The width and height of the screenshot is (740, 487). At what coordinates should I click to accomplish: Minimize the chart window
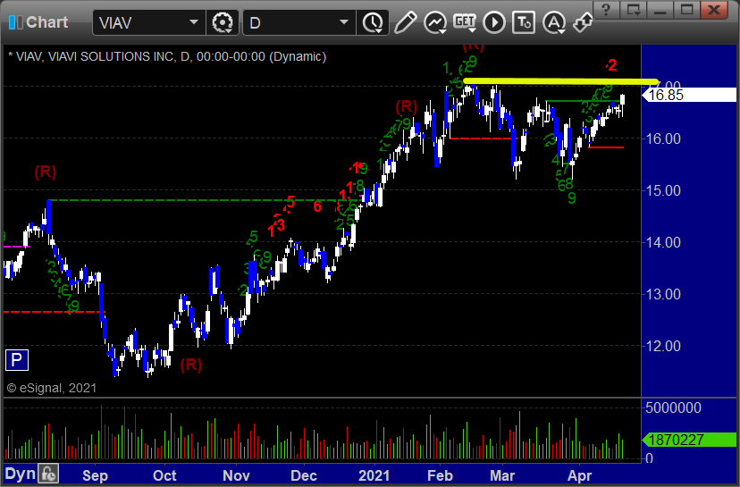click(x=660, y=10)
